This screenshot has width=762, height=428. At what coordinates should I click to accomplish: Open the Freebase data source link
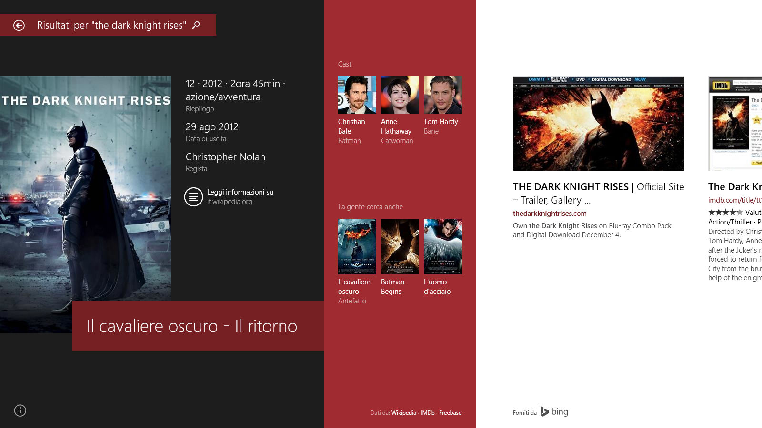click(450, 413)
